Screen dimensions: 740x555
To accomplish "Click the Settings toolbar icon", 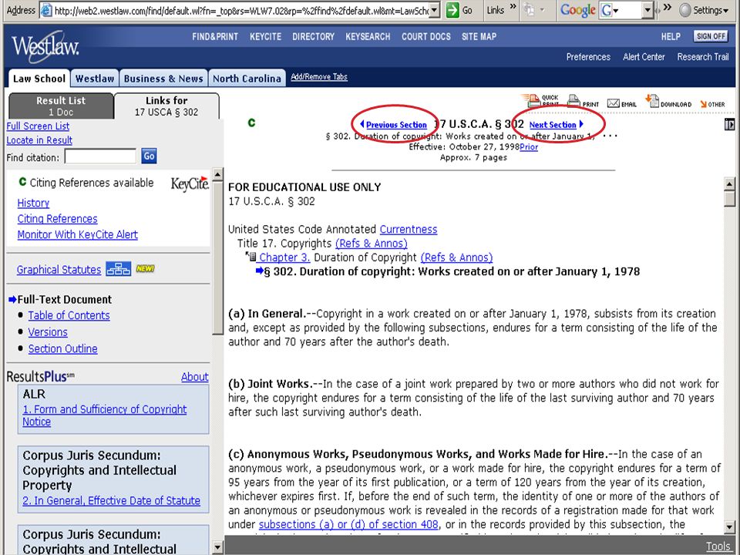I will point(685,10).
